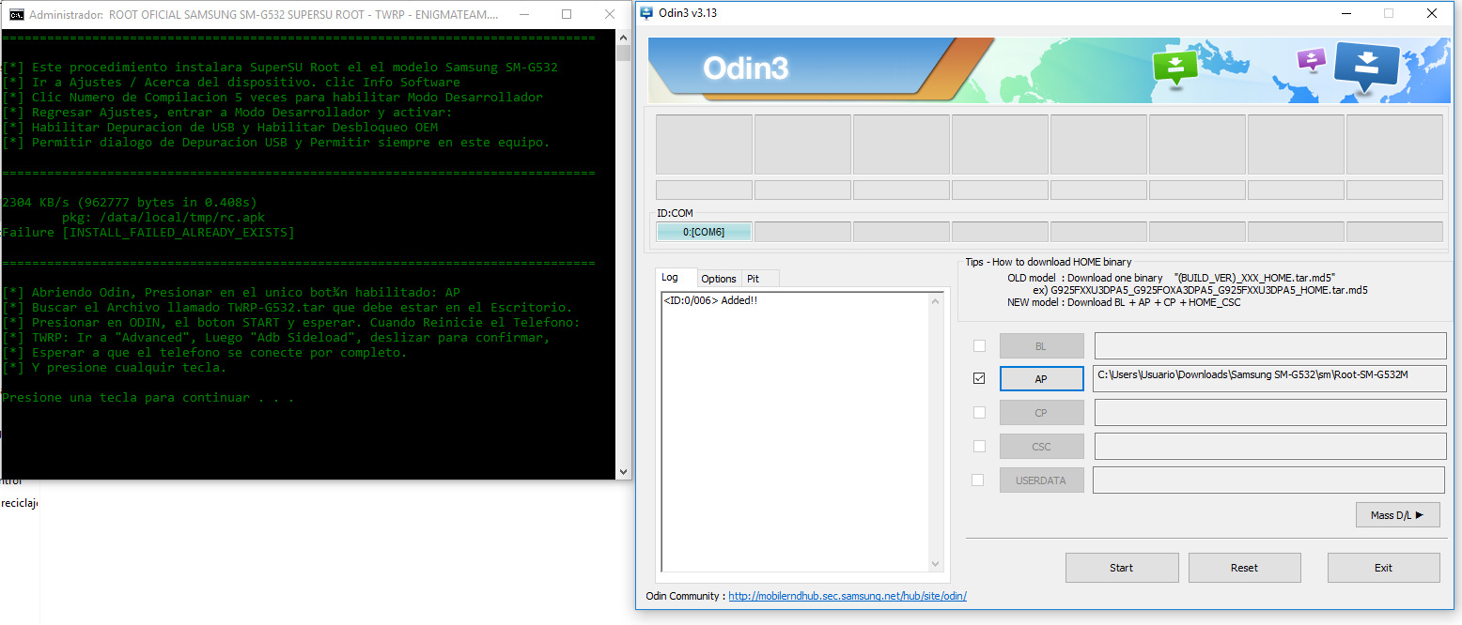Maximize the command prompt window
Viewport: 1462px width, 625px height.
pyautogui.click(x=567, y=14)
